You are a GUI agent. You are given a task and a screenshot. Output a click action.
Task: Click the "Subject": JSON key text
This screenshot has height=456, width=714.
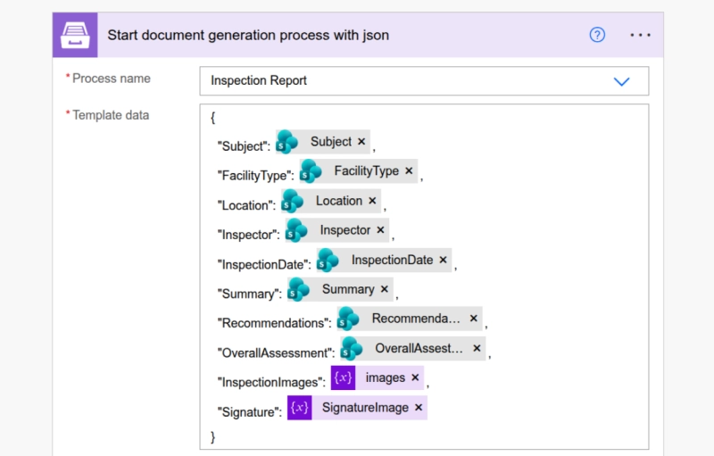[x=244, y=146]
